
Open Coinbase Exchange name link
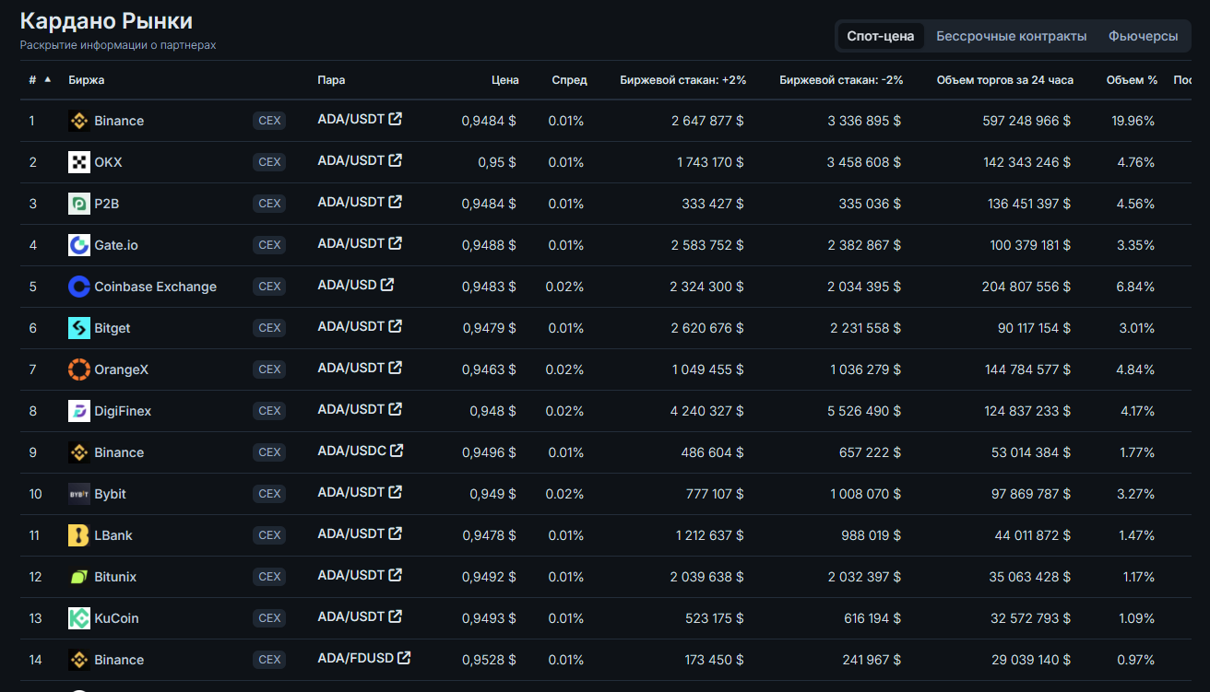point(156,287)
